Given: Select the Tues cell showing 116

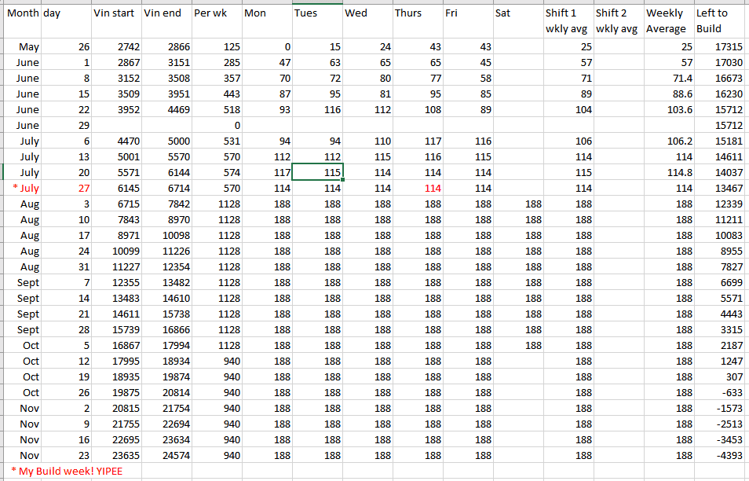Looking at the screenshot, I should coord(317,110).
